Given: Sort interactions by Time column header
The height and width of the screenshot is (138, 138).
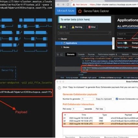Looking at the screenshot, I should point(84,115).
